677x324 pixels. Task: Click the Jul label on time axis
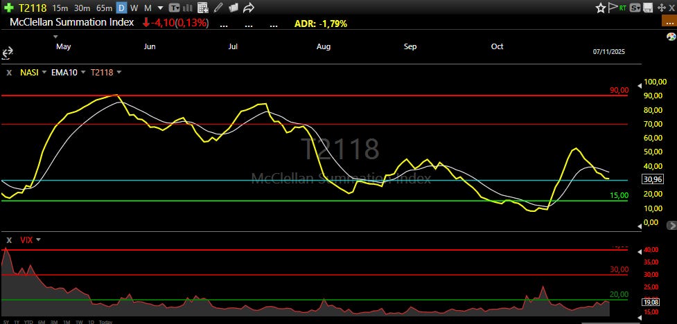pyautogui.click(x=233, y=46)
